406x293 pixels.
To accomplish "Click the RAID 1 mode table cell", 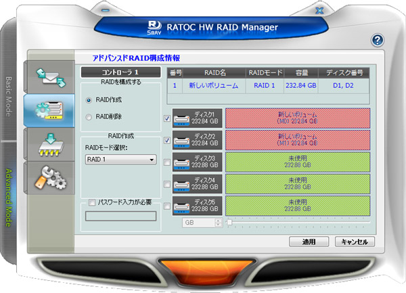I will coord(265,86).
